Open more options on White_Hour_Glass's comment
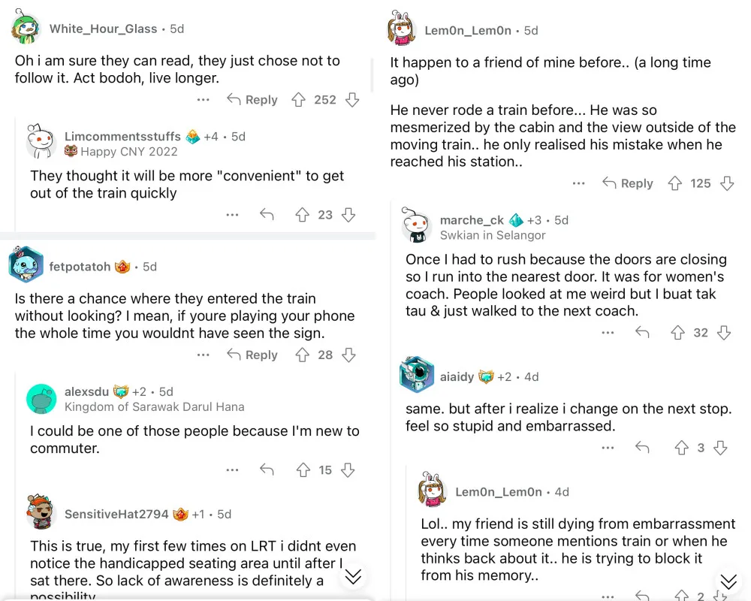The image size is (751, 601). point(204,100)
